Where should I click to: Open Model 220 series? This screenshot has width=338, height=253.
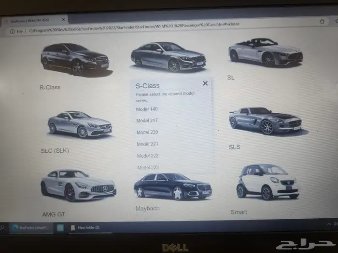tap(147, 132)
